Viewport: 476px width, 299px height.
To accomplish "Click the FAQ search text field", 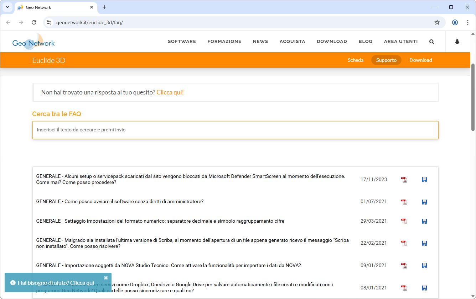I will pos(235,130).
